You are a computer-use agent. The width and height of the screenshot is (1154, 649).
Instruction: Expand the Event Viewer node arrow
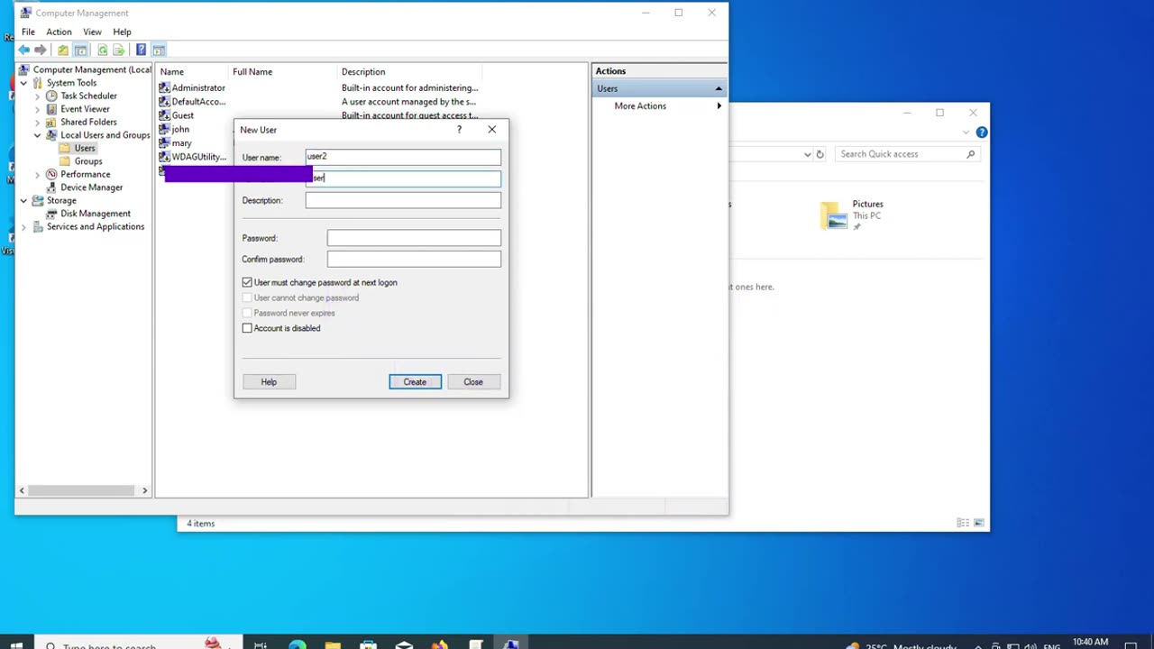coord(37,109)
